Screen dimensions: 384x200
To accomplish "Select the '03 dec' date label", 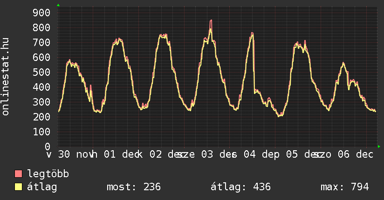I will [x=212, y=154].
